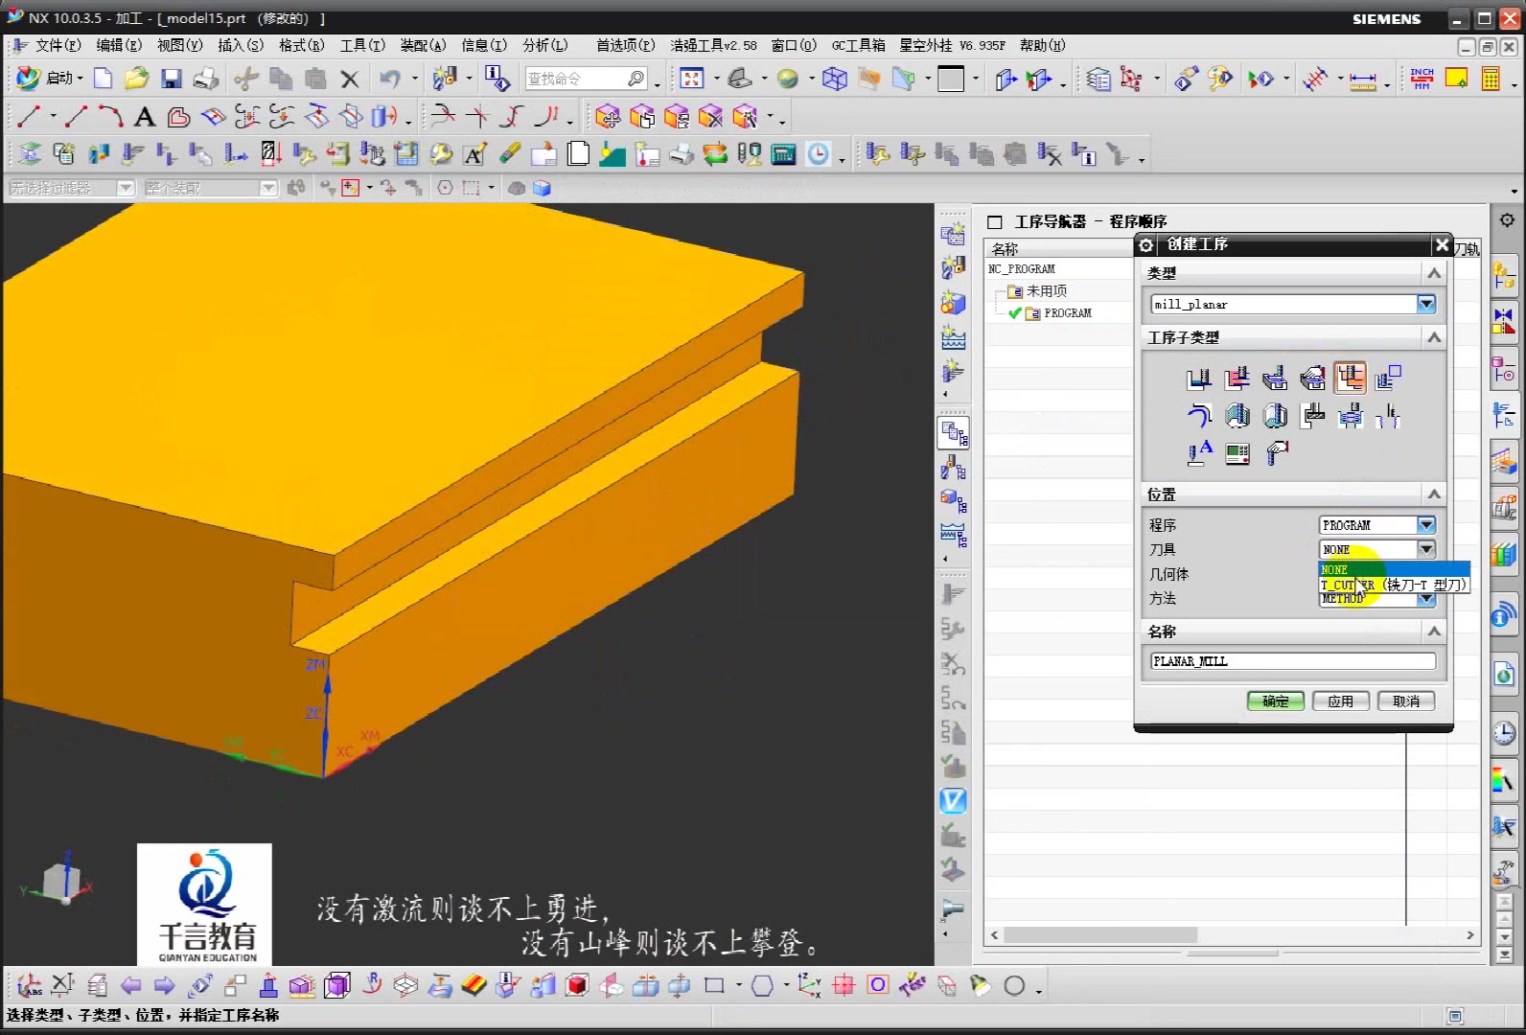Open the 整个装配 scope dropdown
This screenshot has height=1035, width=1526.
pos(268,188)
